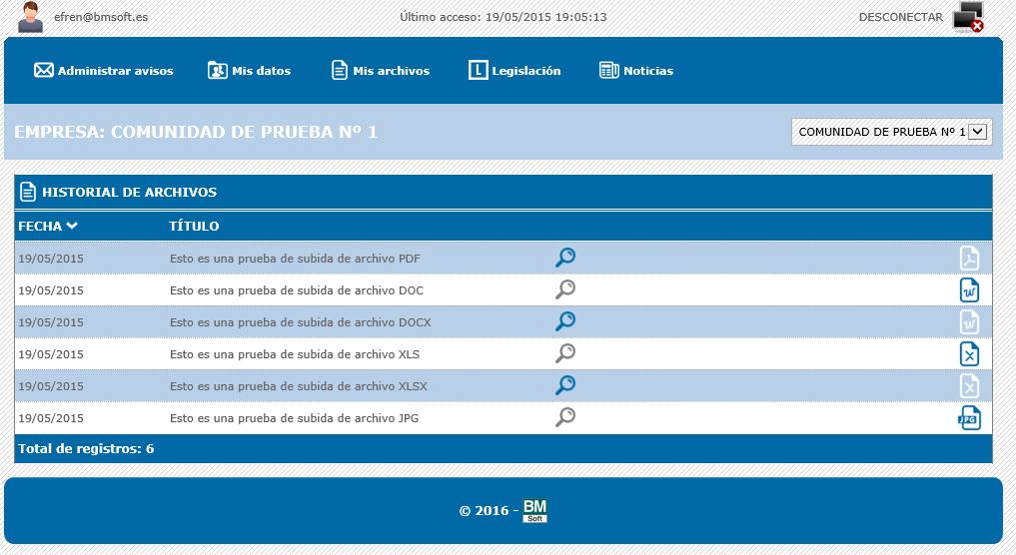Open the JPG image file icon
Image resolution: width=1016 pixels, height=555 pixels.
pos(969,418)
